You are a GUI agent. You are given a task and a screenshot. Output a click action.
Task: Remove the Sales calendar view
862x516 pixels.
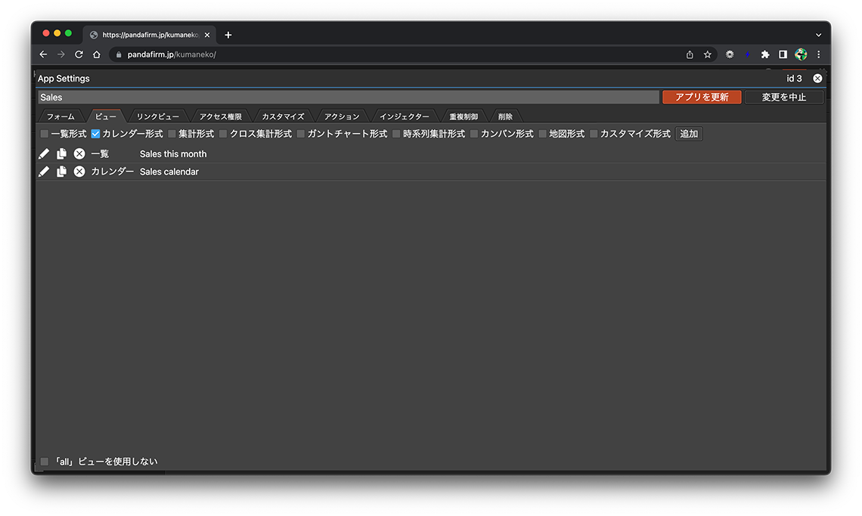coord(79,172)
